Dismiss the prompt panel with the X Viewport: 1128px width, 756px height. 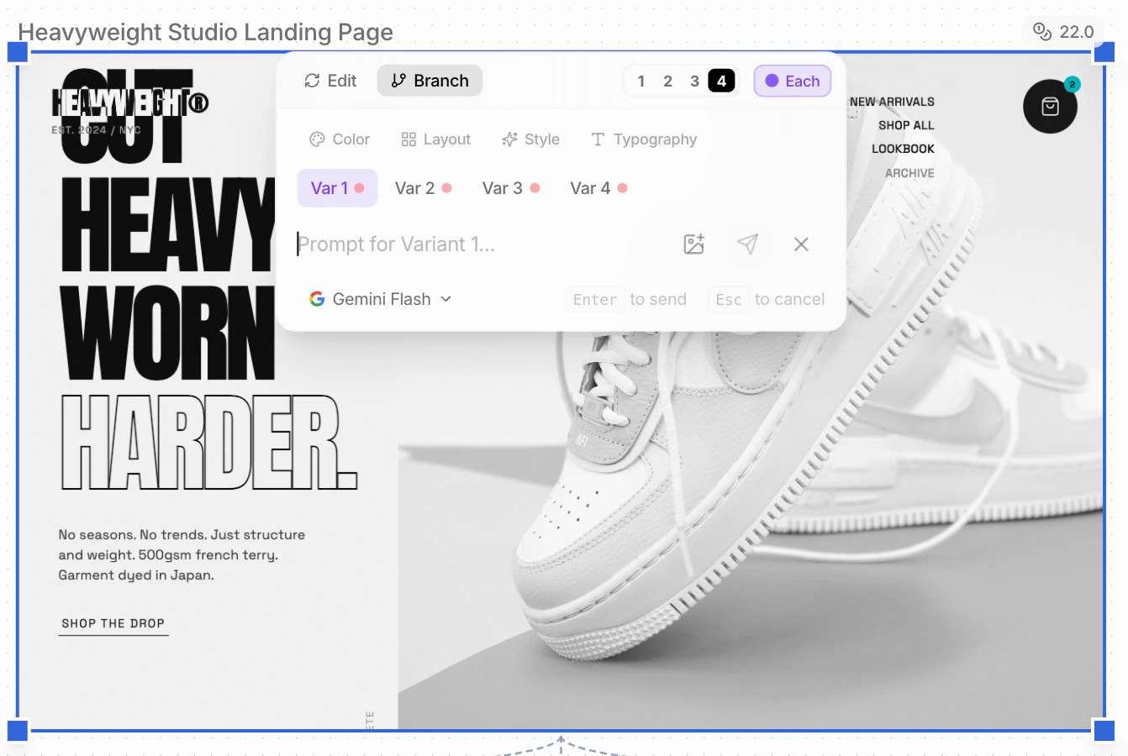pyautogui.click(x=800, y=244)
